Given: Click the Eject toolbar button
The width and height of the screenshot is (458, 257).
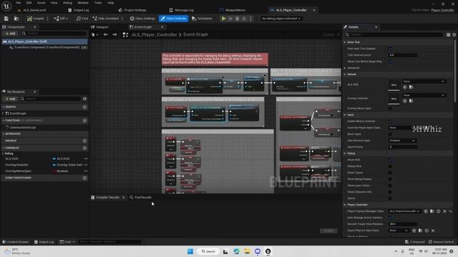Looking at the screenshot, I should (244, 19).
